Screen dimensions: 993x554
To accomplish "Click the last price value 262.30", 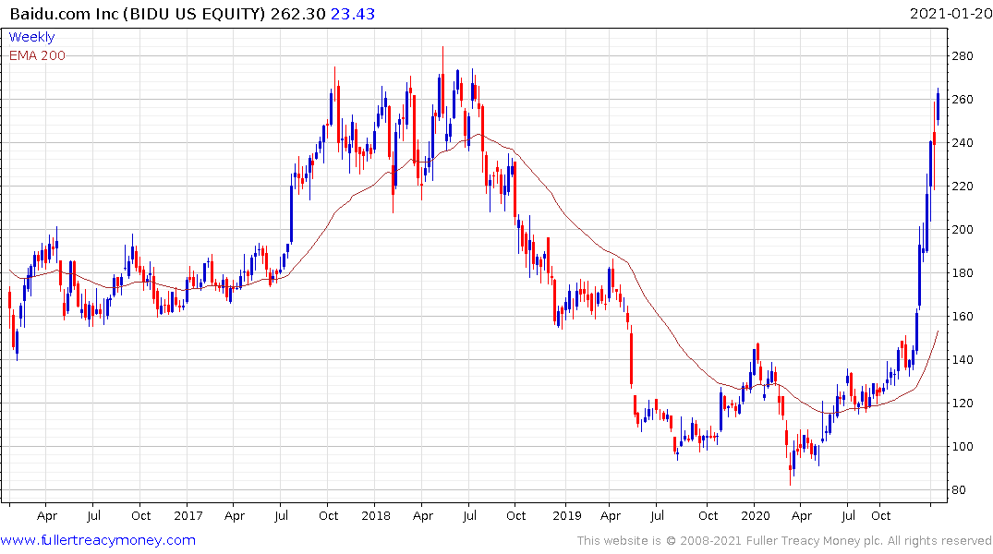I will [297, 14].
